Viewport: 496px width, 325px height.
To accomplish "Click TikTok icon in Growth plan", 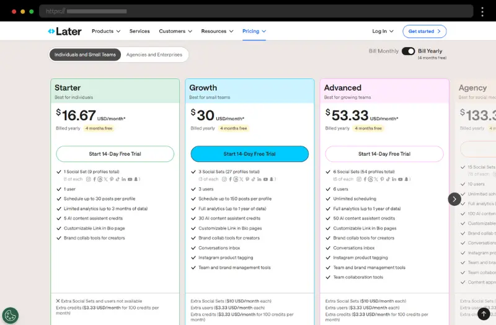I will click(x=254, y=179).
